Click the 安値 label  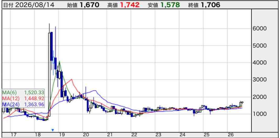[153, 5]
